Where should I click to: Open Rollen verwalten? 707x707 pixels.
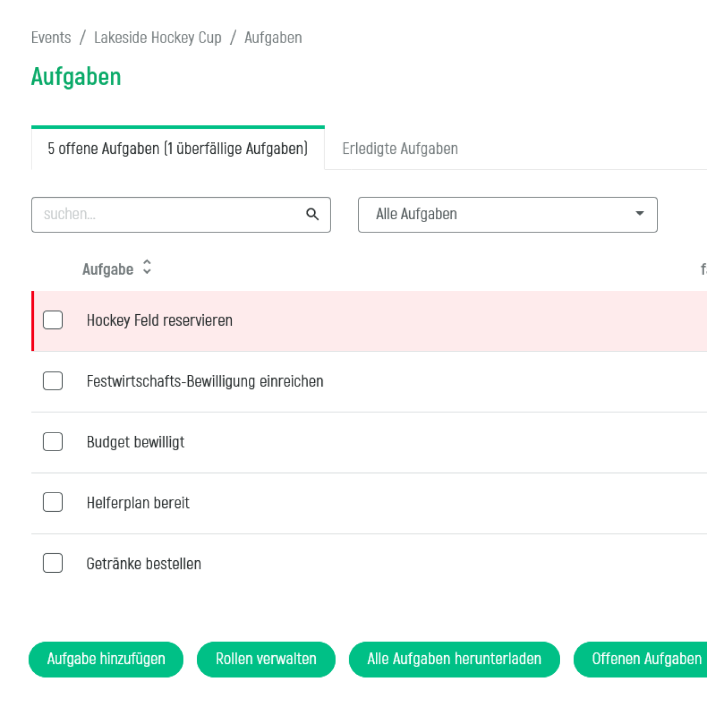266,659
